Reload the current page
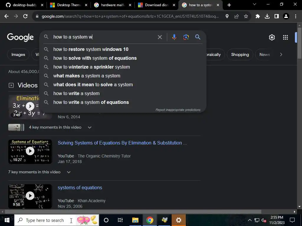 coord(25,16)
